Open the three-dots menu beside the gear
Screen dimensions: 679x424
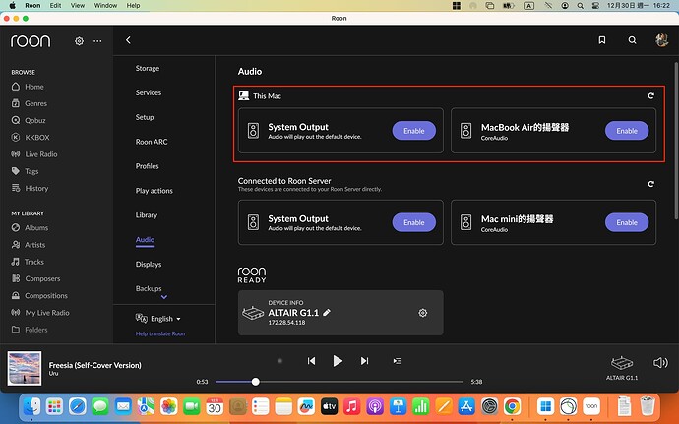[97, 41]
